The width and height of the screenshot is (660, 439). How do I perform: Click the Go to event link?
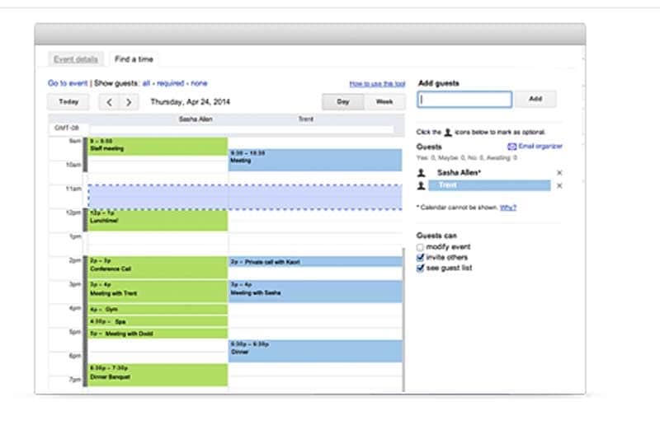click(67, 83)
